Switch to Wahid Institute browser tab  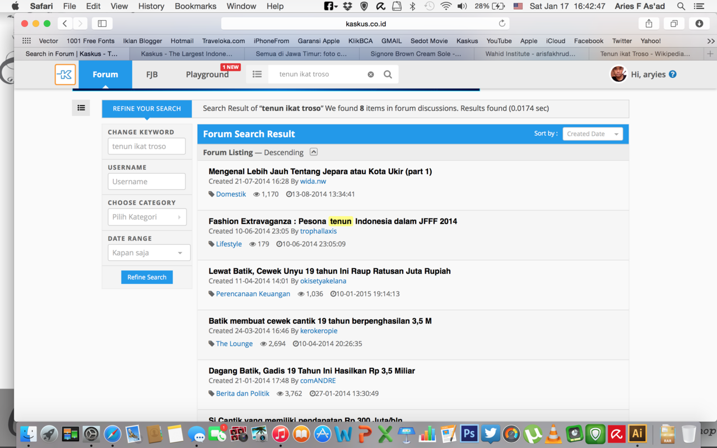pos(531,54)
